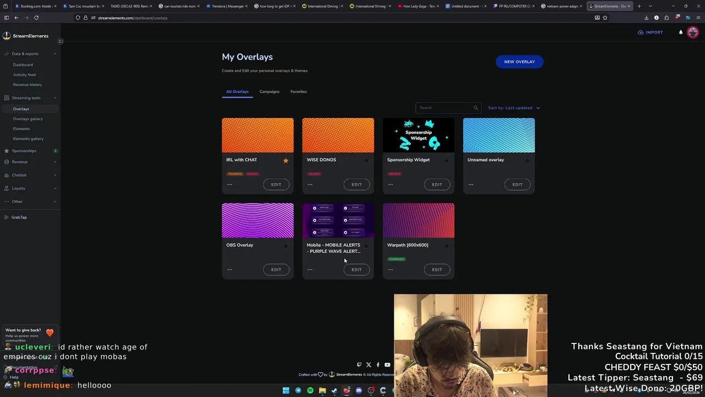Expand Revenue section
Screen dimensions: 705x397
pos(55,162)
